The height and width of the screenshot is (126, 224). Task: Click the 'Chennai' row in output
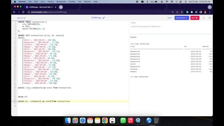pos(171,69)
